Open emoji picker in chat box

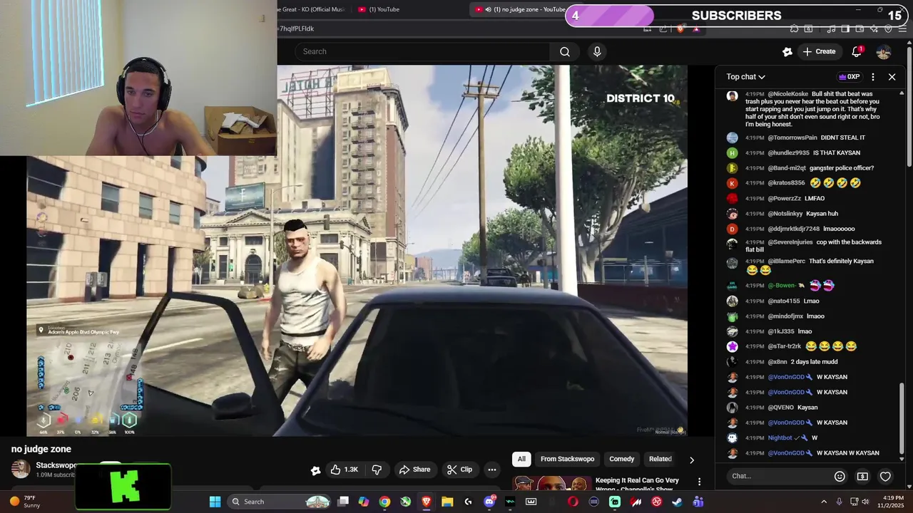click(x=840, y=476)
